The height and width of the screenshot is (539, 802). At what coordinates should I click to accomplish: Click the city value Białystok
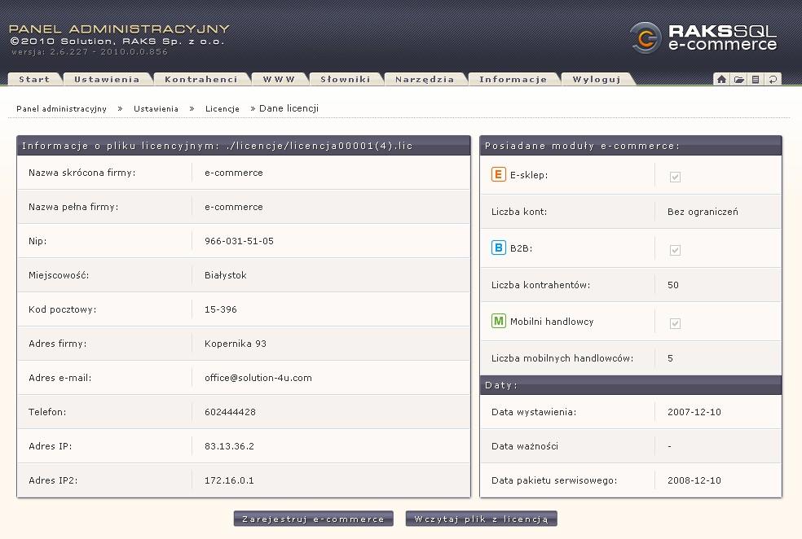226,275
